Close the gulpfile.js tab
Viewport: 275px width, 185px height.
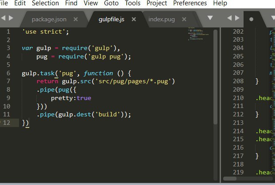pyautogui.click(x=134, y=19)
